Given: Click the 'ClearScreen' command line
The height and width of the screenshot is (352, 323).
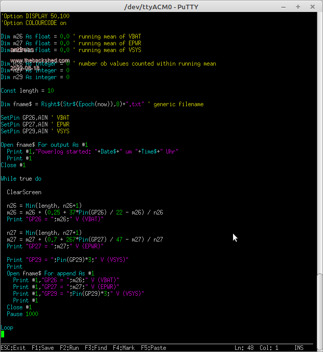Looking at the screenshot, I should tap(24, 192).
